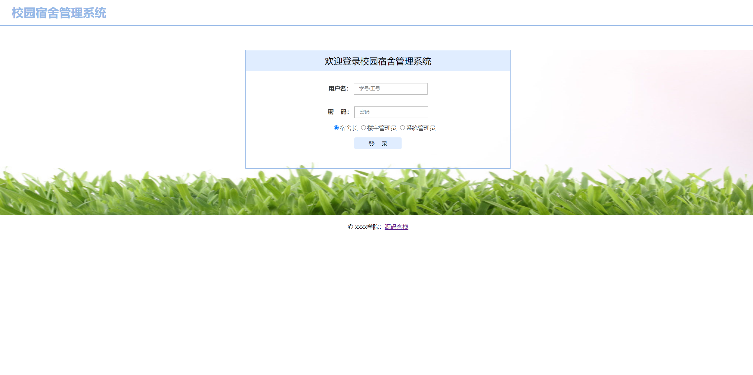Image resolution: width=753 pixels, height=375 pixels.
Task: Open the 源码客栈 footer link
Action: click(x=396, y=227)
